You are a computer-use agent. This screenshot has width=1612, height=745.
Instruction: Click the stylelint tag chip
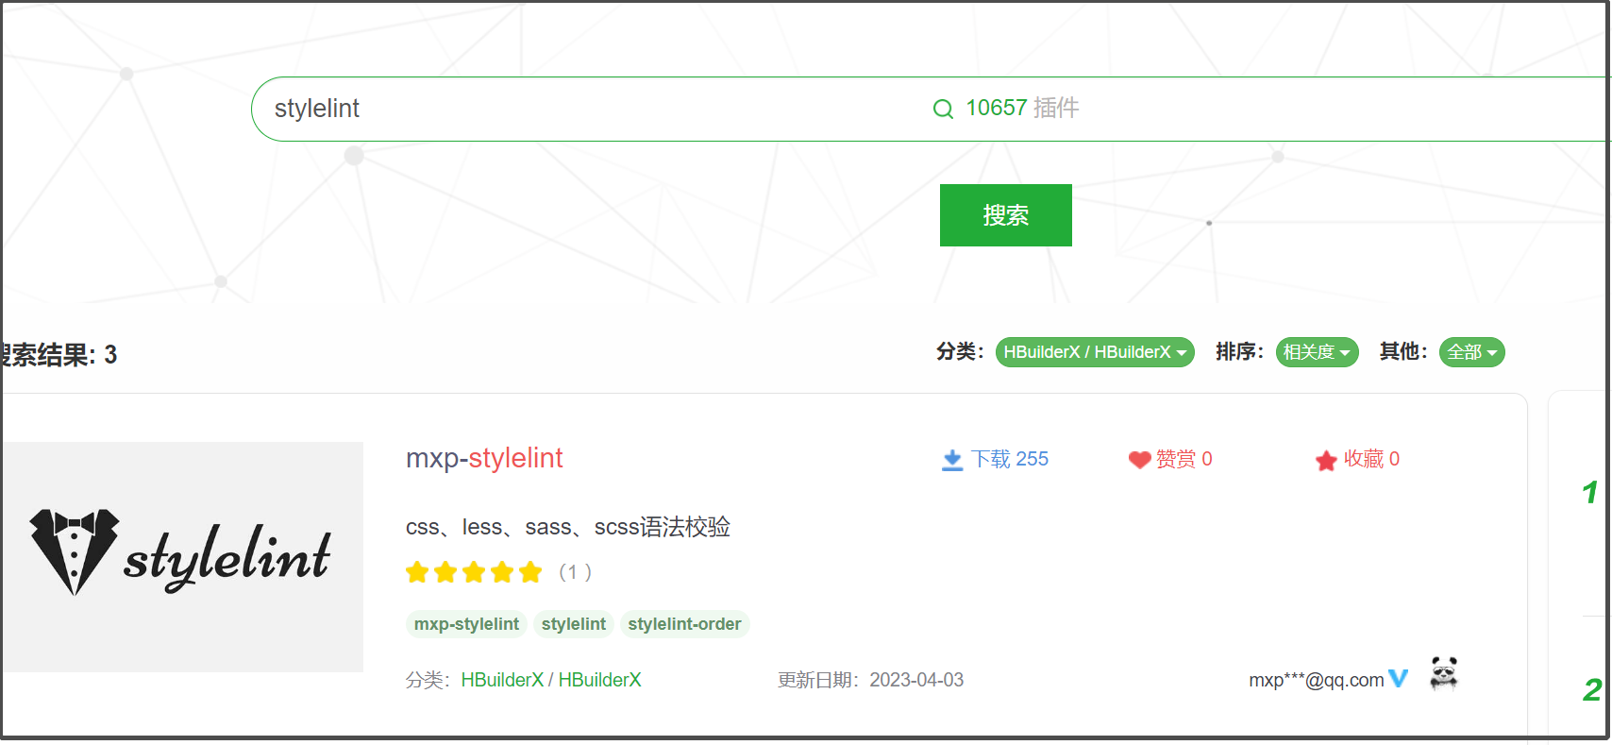point(573,624)
